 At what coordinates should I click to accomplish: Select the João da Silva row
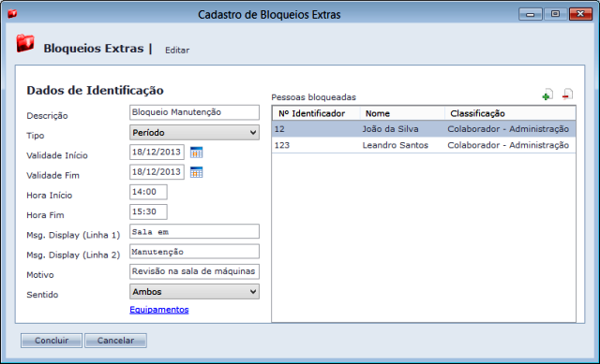tap(424, 129)
